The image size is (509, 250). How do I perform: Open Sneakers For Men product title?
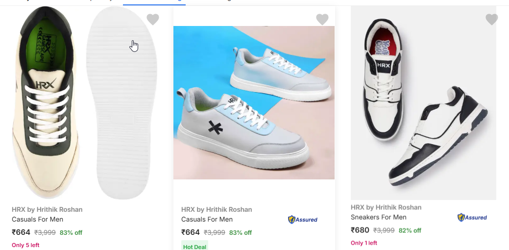click(378, 217)
